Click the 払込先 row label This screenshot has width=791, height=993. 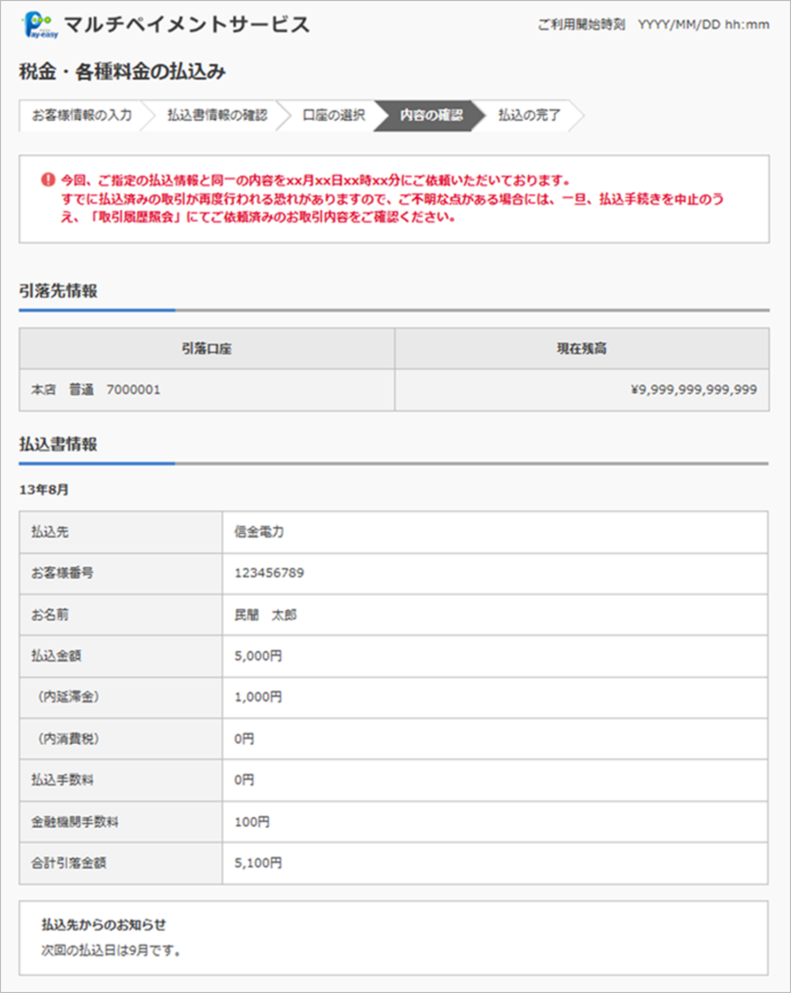point(50,532)
